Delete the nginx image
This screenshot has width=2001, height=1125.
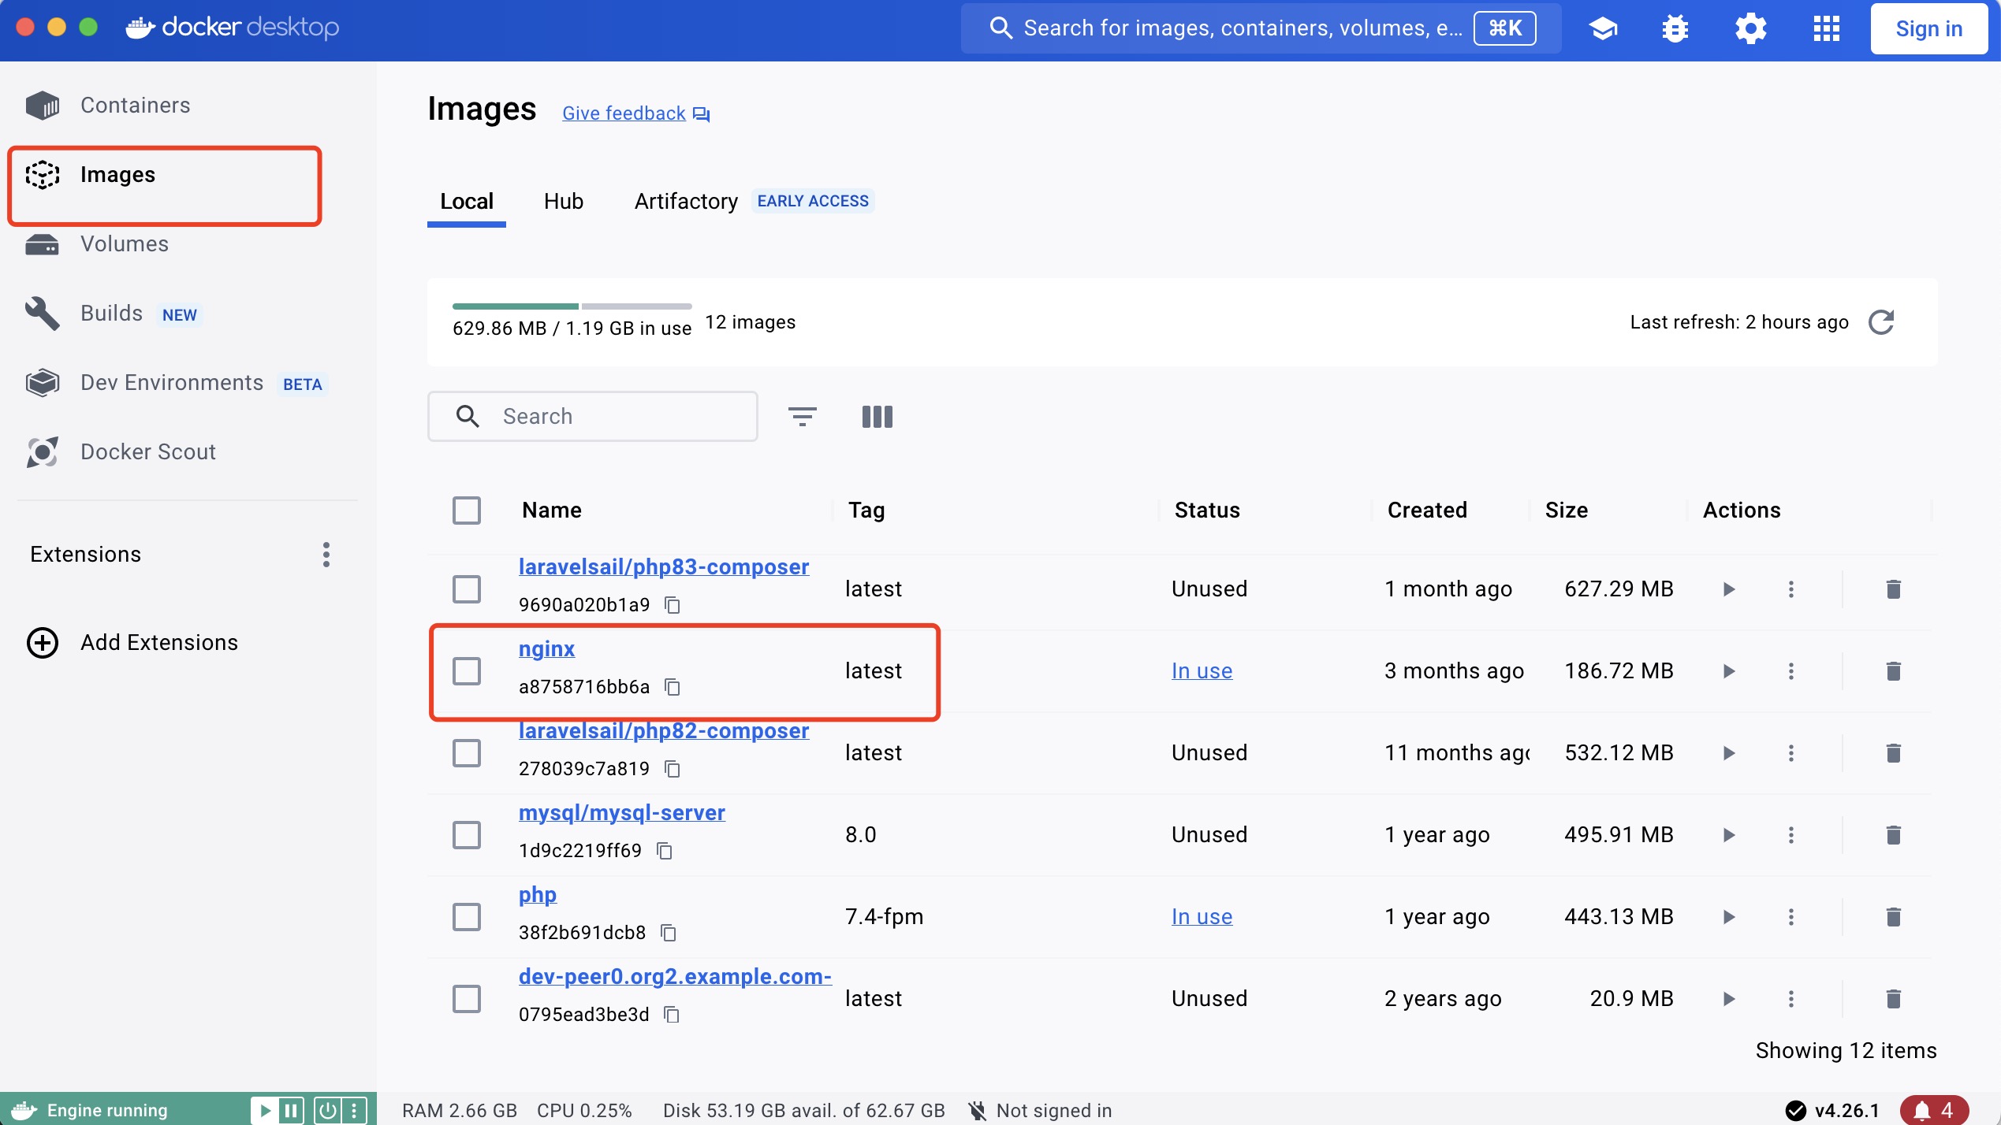click(1893, 671)
